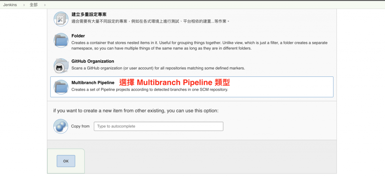This screenshot has width=385, height=178.
Task: Select the Multibranch Pipeline title
Action: (93, 83)
